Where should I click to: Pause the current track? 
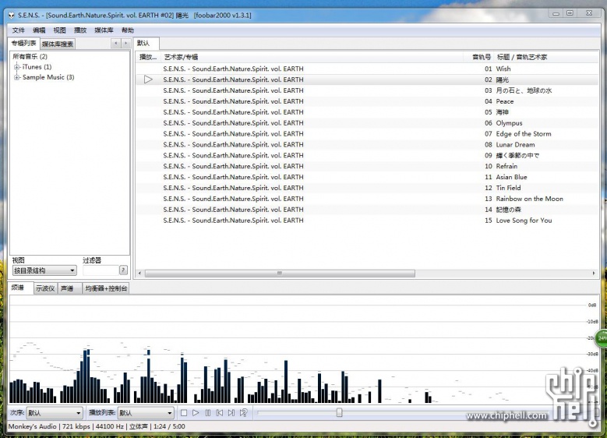[x=208, y=413]
